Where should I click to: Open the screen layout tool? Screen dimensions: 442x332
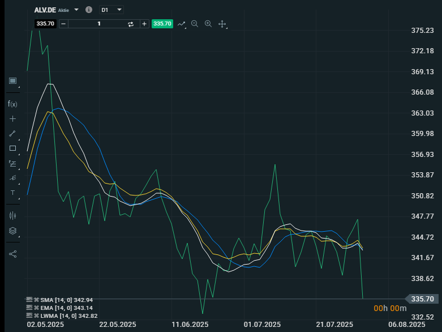[x=12, y=81]
